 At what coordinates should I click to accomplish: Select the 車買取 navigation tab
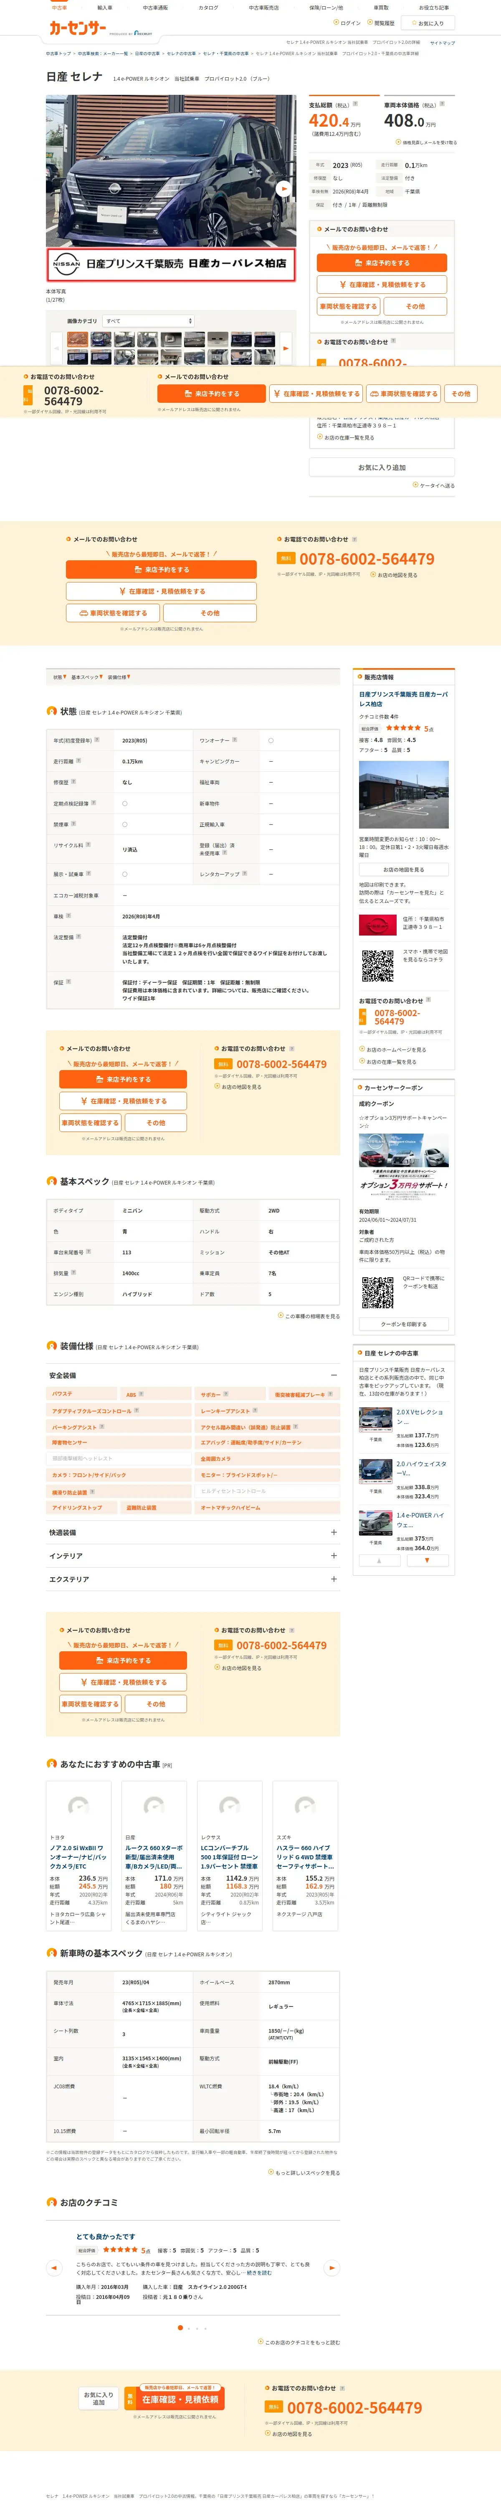pyautogui.click(x=381, y=8)
